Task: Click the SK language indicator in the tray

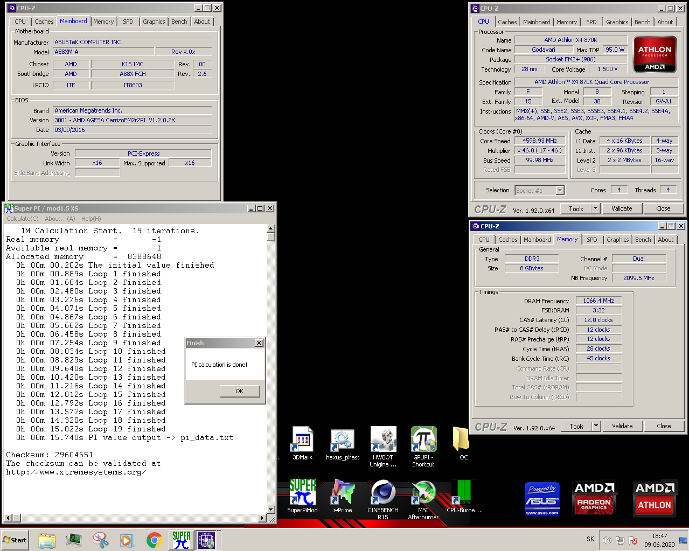Action: [x=590, y=539]
